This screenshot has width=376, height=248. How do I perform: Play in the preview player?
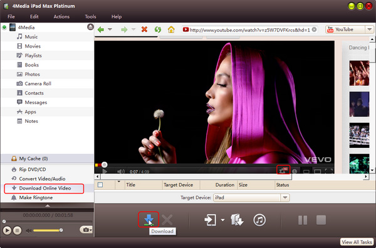point(7,230)
